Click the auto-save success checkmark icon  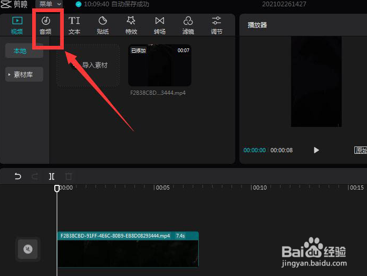79,4
